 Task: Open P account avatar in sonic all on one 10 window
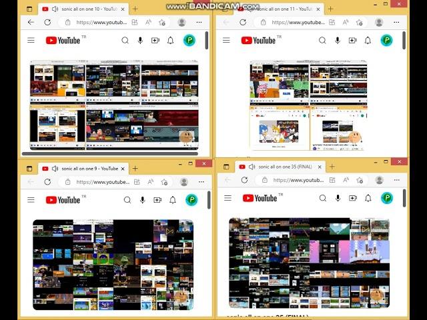[189, 41]
